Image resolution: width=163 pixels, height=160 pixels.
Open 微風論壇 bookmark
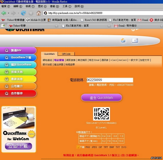tap(63, 20)
